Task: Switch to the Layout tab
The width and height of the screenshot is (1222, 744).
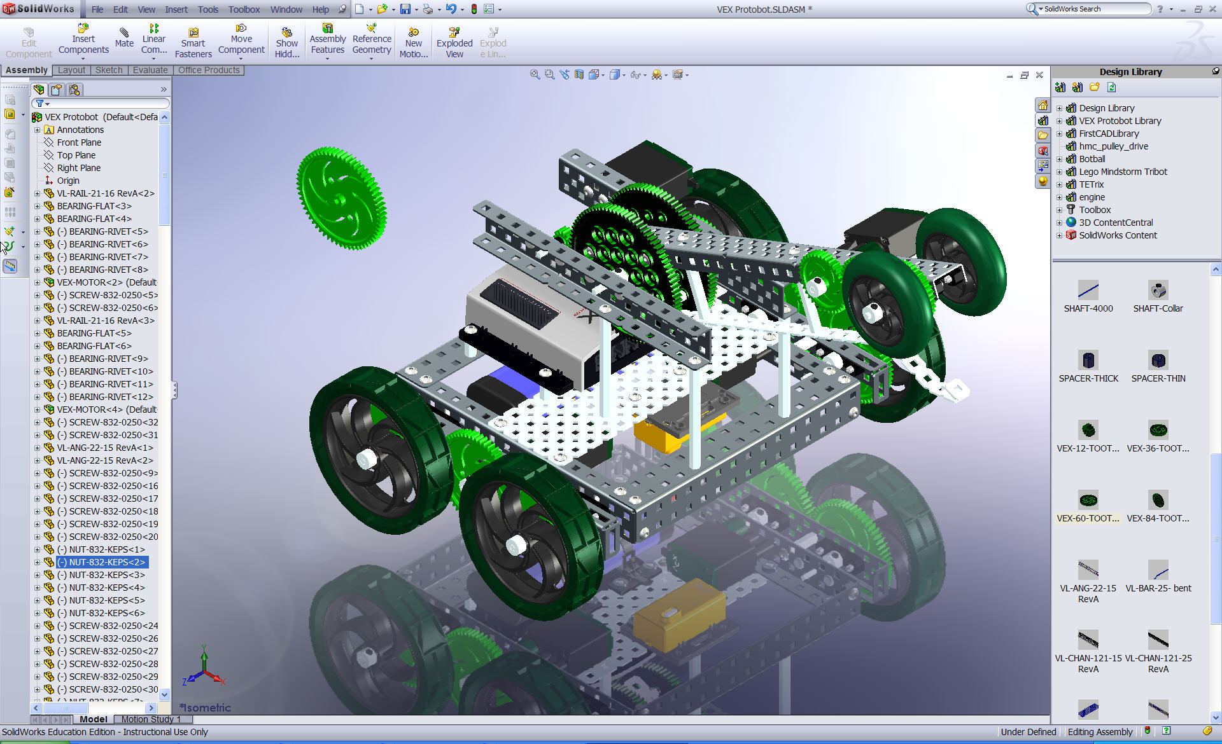Action: [x=72, y=70]
